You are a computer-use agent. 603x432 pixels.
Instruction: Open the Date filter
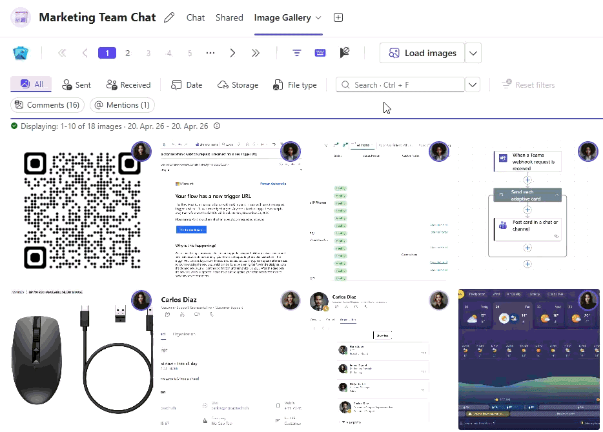[187, 85]
